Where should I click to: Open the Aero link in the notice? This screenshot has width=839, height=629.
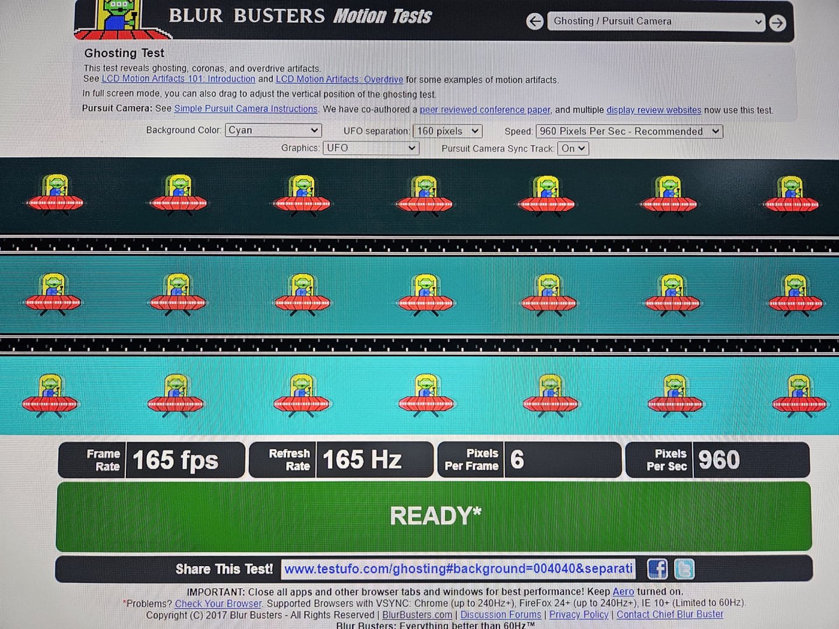pyautogui.click(x=623, y=592)
